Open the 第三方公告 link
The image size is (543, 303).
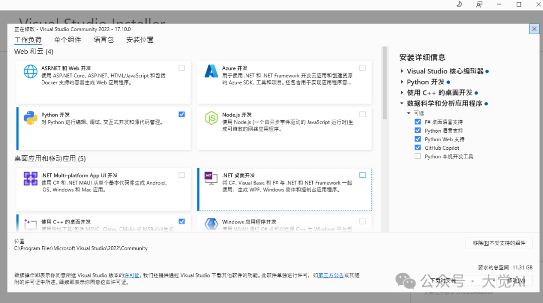coord(331,275)
